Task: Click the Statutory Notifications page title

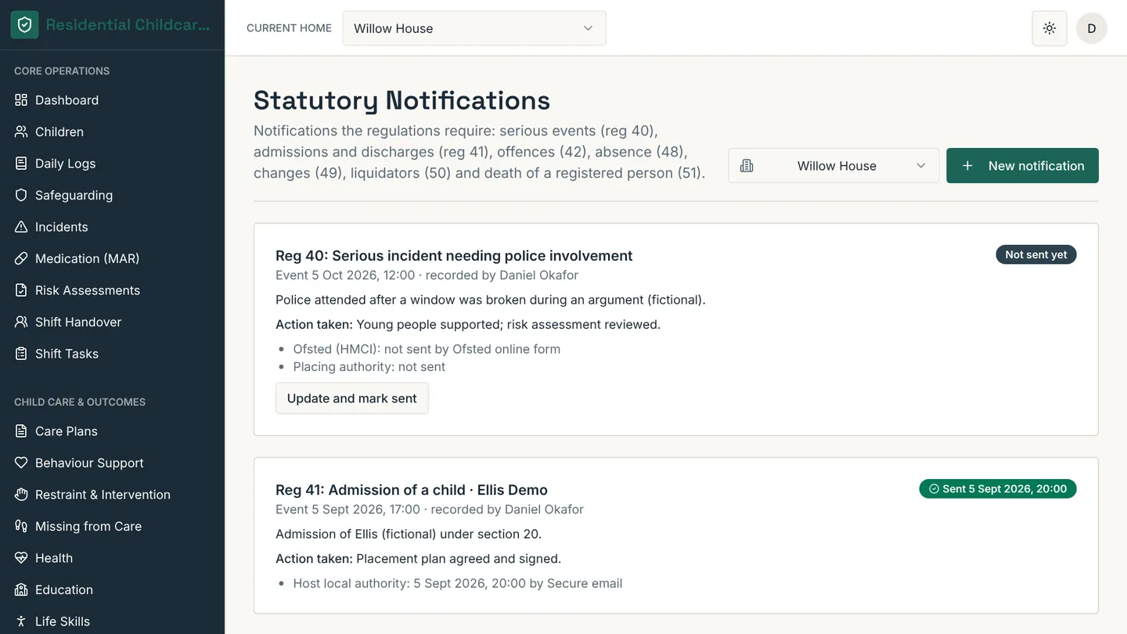Action: coord(401,100)
